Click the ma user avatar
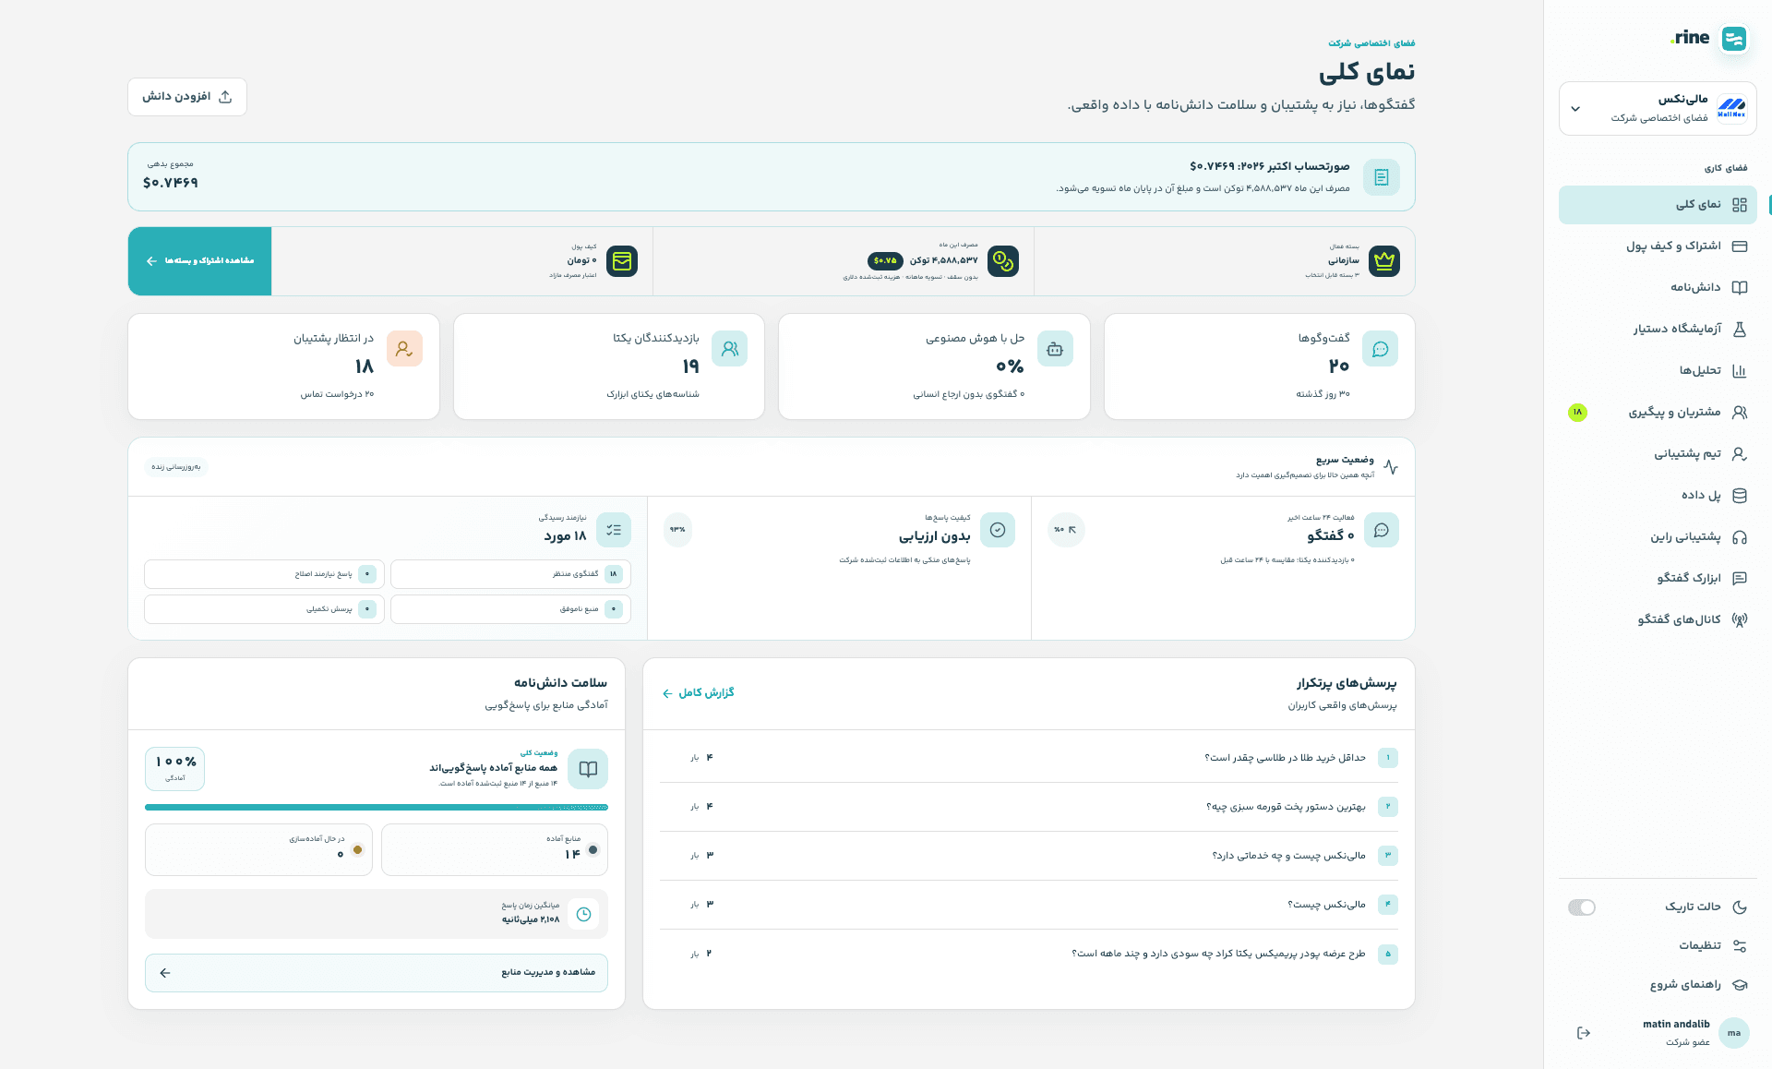Viewport: 1772px width, 1069px height. tap(1733, 1033)
